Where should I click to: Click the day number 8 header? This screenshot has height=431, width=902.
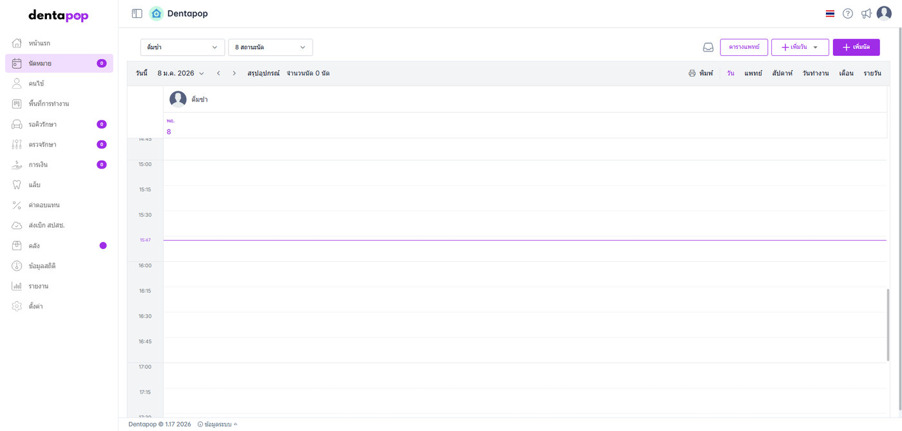point(169,131)
